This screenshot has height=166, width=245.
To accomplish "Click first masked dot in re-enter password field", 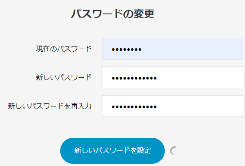I will 113,107.
